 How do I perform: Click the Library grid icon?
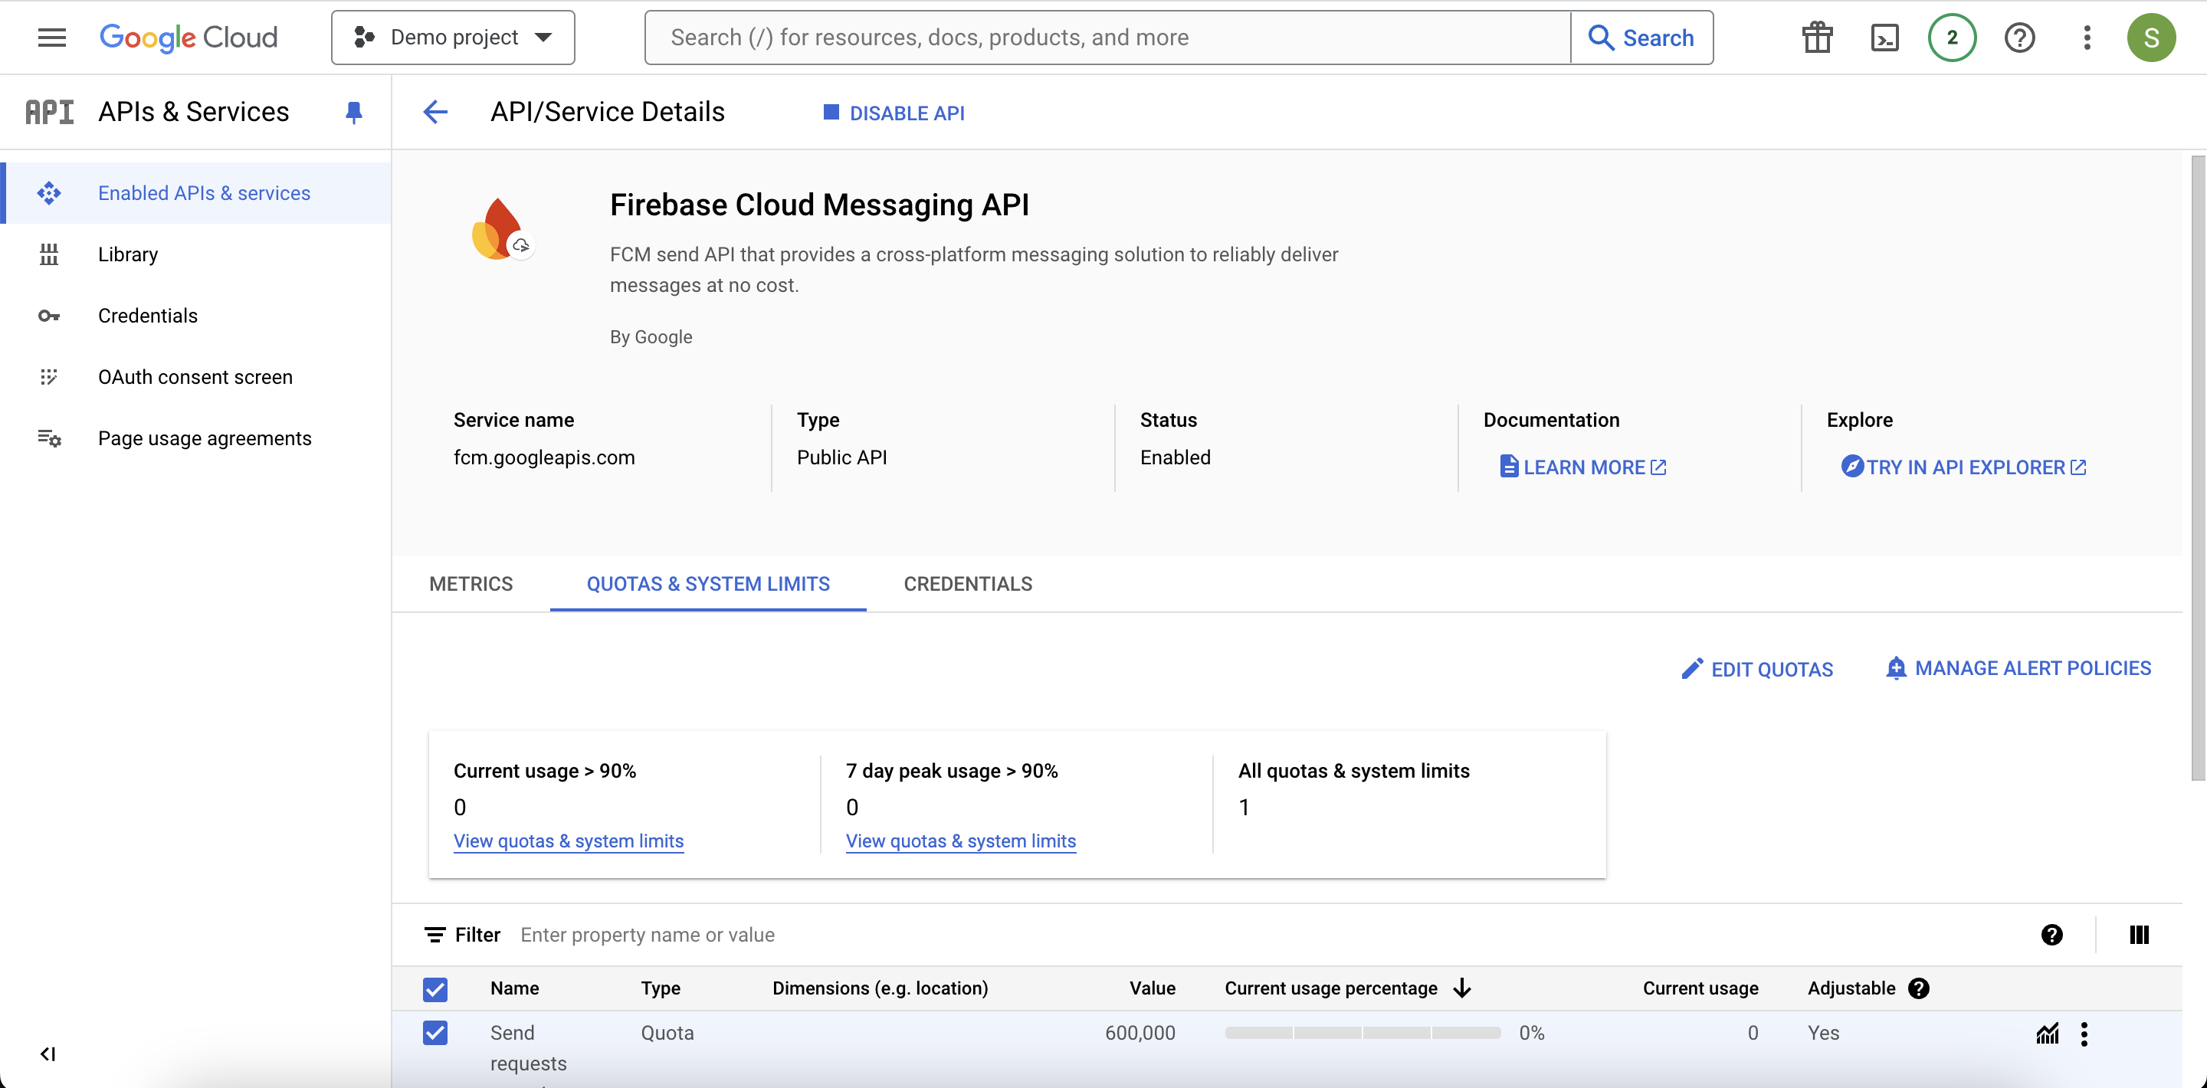(49, 254)
